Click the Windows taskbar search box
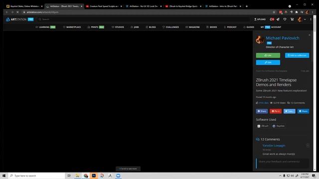 (36, 176)
